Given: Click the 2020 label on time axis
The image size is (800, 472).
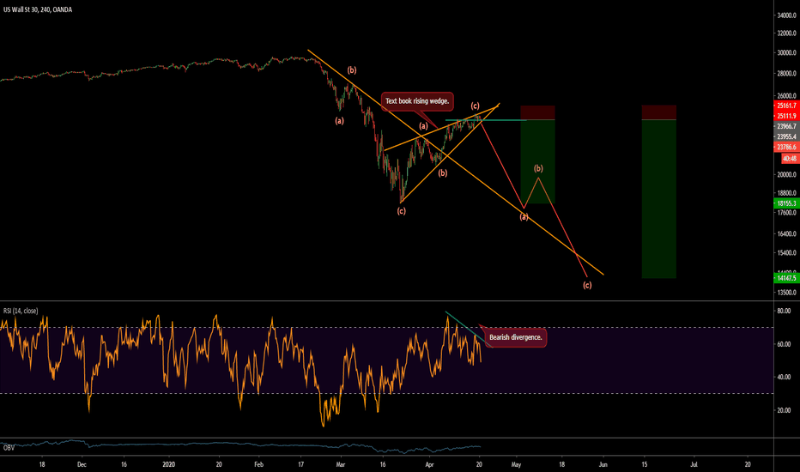Looking at the screenshot, I should point(169,464).
